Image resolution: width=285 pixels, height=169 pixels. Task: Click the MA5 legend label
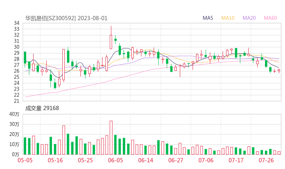pyautogui.click(x=208, y=18)
